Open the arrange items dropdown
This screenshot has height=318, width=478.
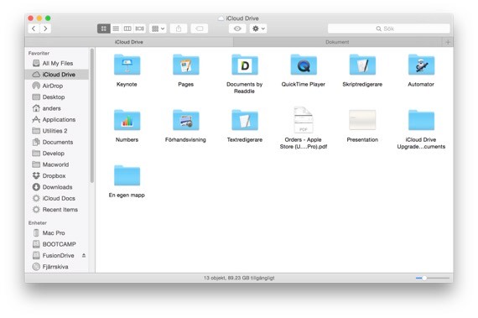(x=158, y=29)
